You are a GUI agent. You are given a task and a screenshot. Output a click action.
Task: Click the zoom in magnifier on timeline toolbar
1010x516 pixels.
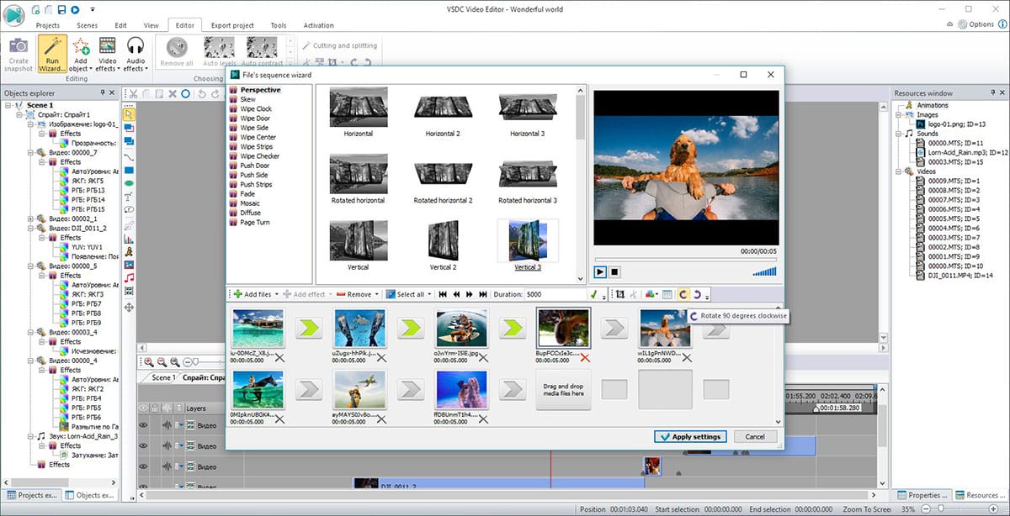pyautogui.click(x=148, y=361)
